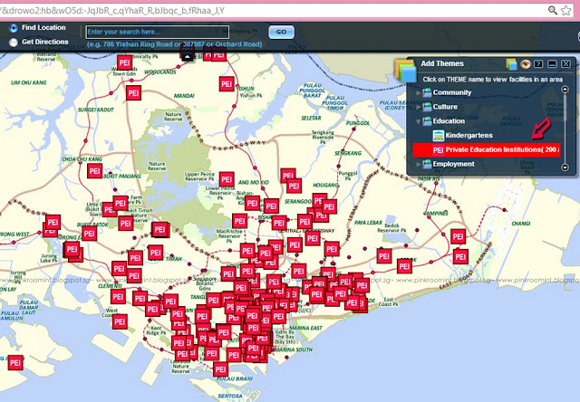Close the Add Themes panel
The height and width of the screenshot is (402, 580).
(x=565, y=64)
